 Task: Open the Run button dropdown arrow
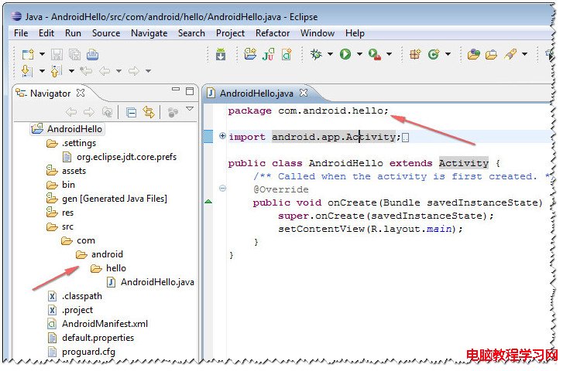359,54
